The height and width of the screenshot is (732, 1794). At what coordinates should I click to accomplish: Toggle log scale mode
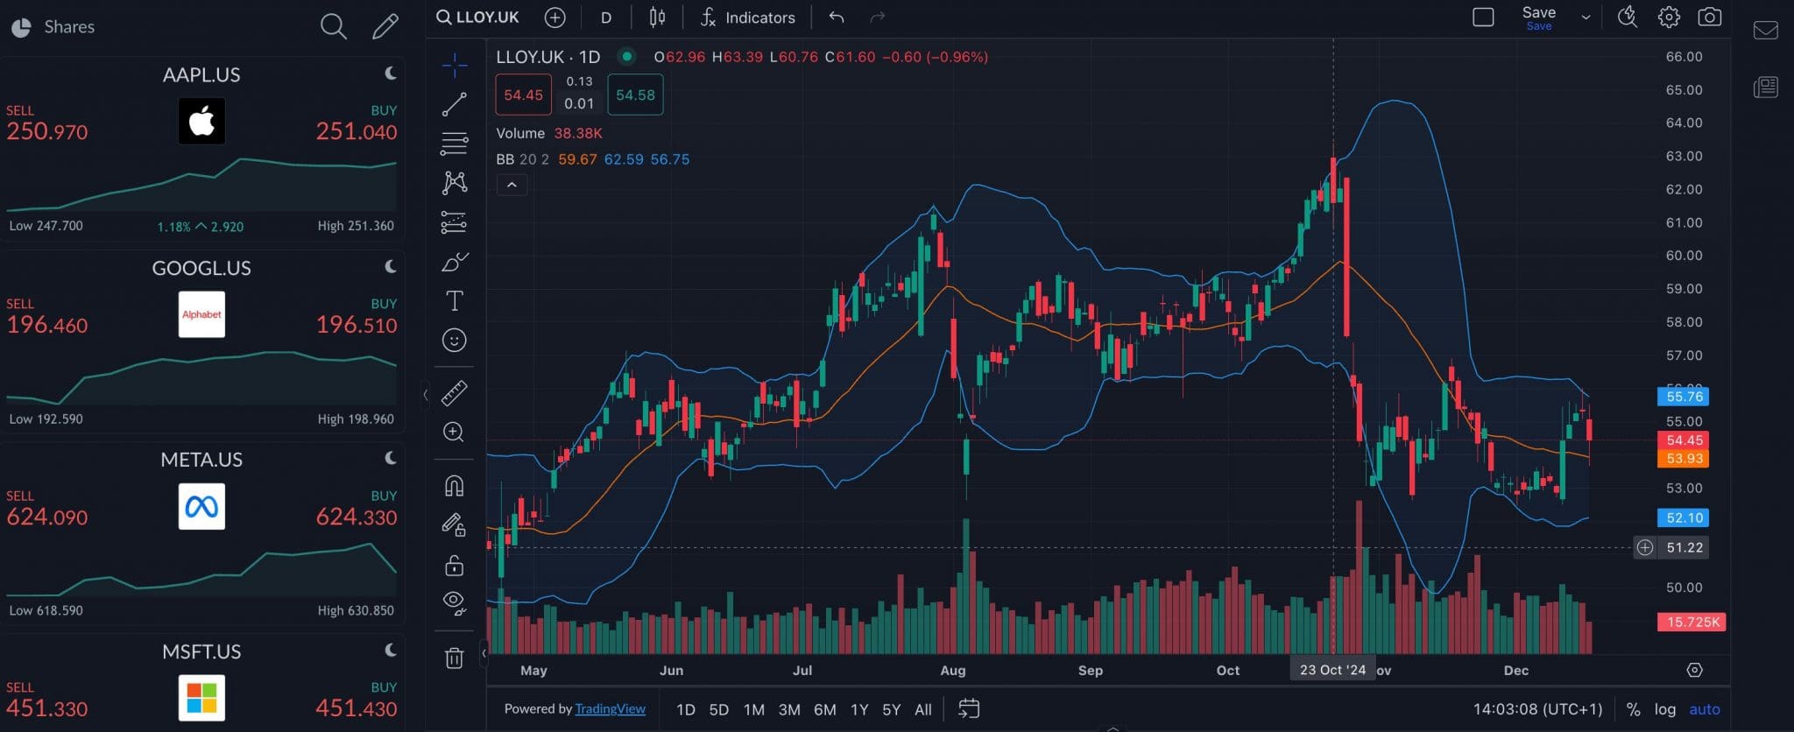click(x=1664, y=709)
